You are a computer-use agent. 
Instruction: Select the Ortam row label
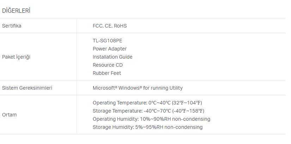pos(9,115)
